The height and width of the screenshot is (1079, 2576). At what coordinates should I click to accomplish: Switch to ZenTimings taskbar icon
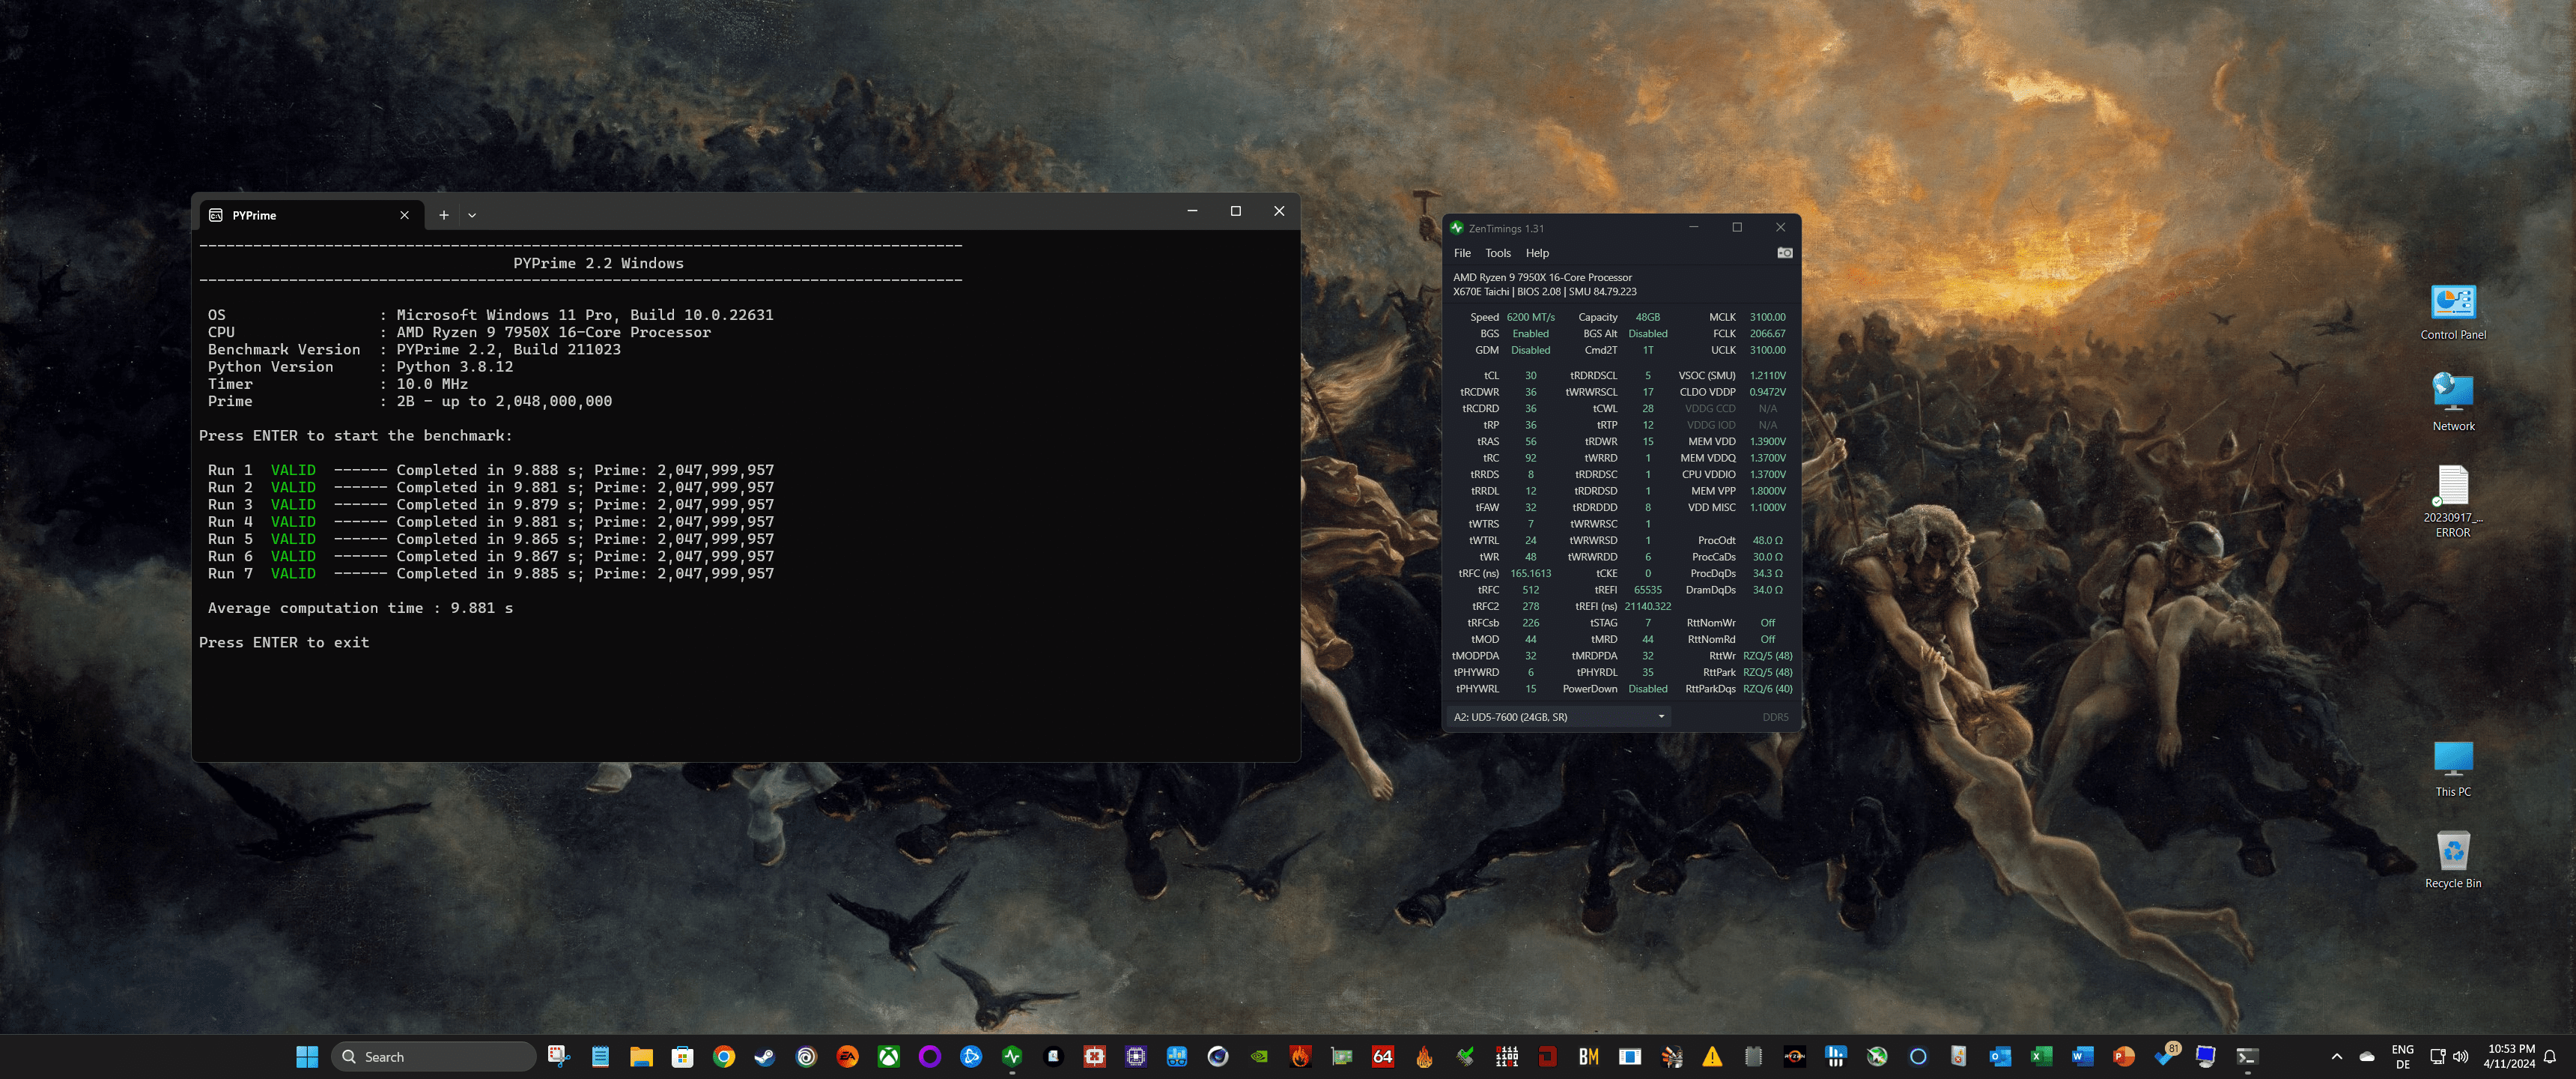pyautogui.click(x=1012, y=1056)
